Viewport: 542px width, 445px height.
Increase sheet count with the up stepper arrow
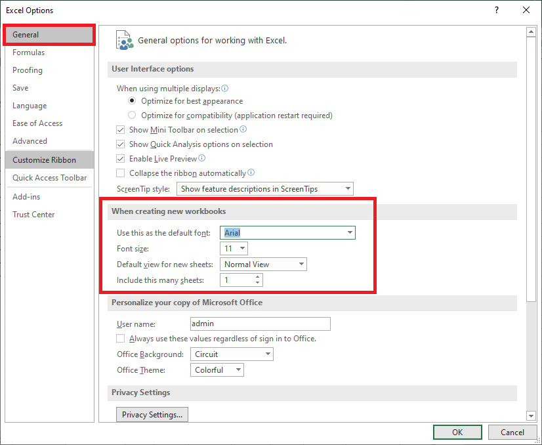click(x=257, y=276)
